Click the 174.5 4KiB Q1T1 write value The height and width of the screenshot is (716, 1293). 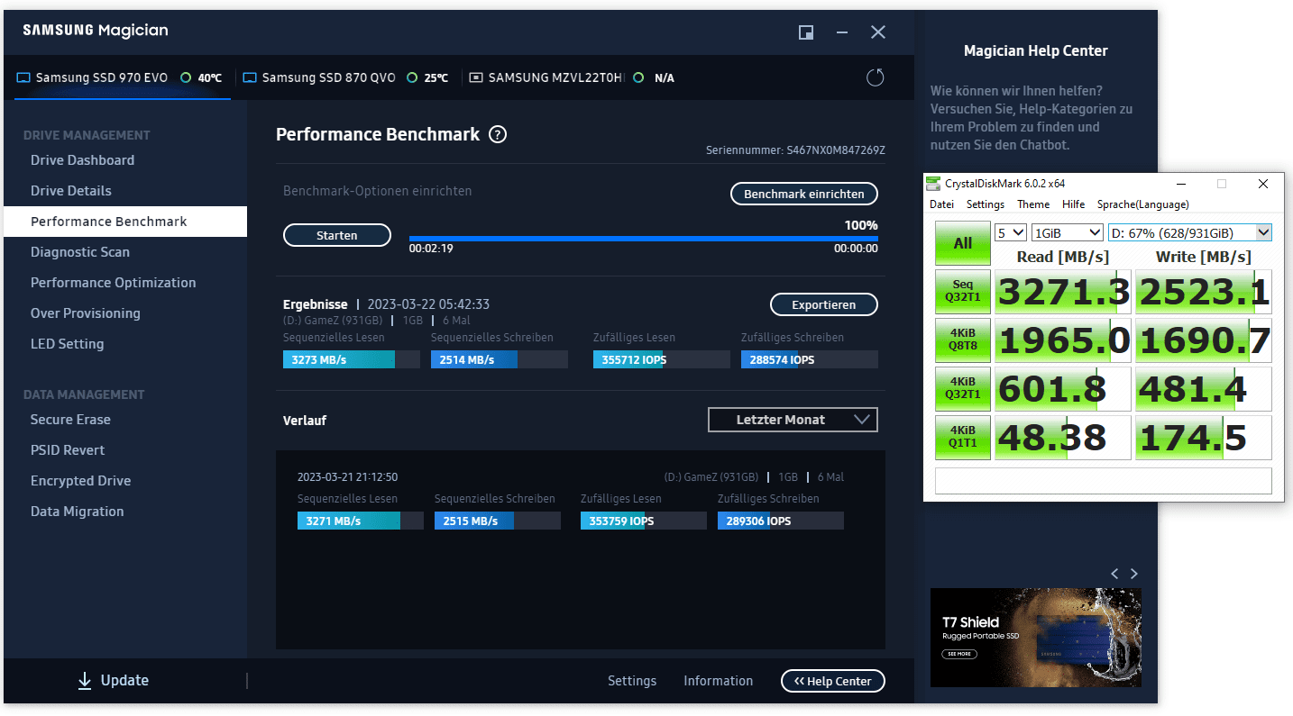coord(1204,437)
